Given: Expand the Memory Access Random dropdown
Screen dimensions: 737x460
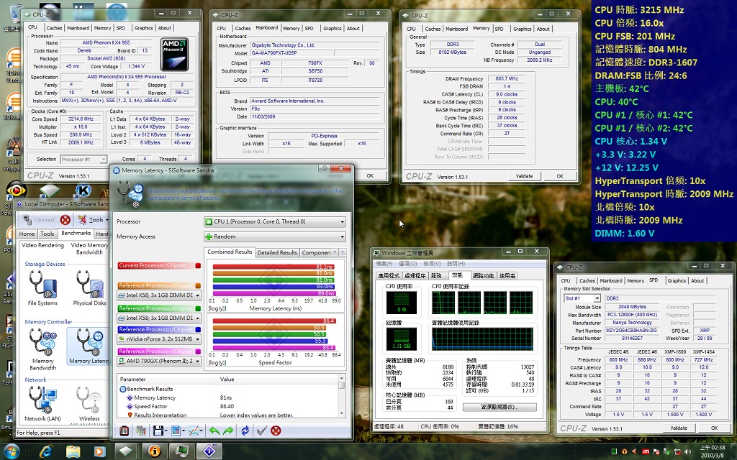Looking at the screenshot, I should [275, 236].
